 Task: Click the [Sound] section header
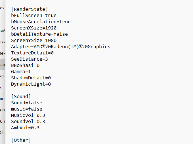pyautogui.click(x=21, y=97)
